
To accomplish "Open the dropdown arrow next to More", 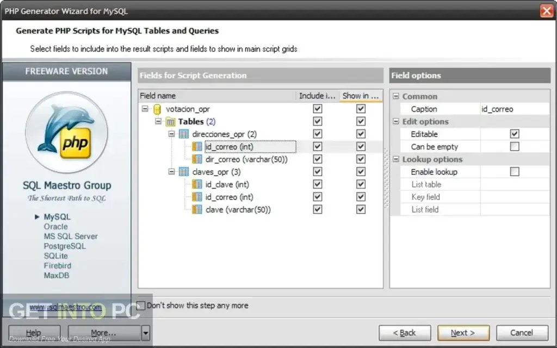I will pyautogui.click(x=145, y=332).
